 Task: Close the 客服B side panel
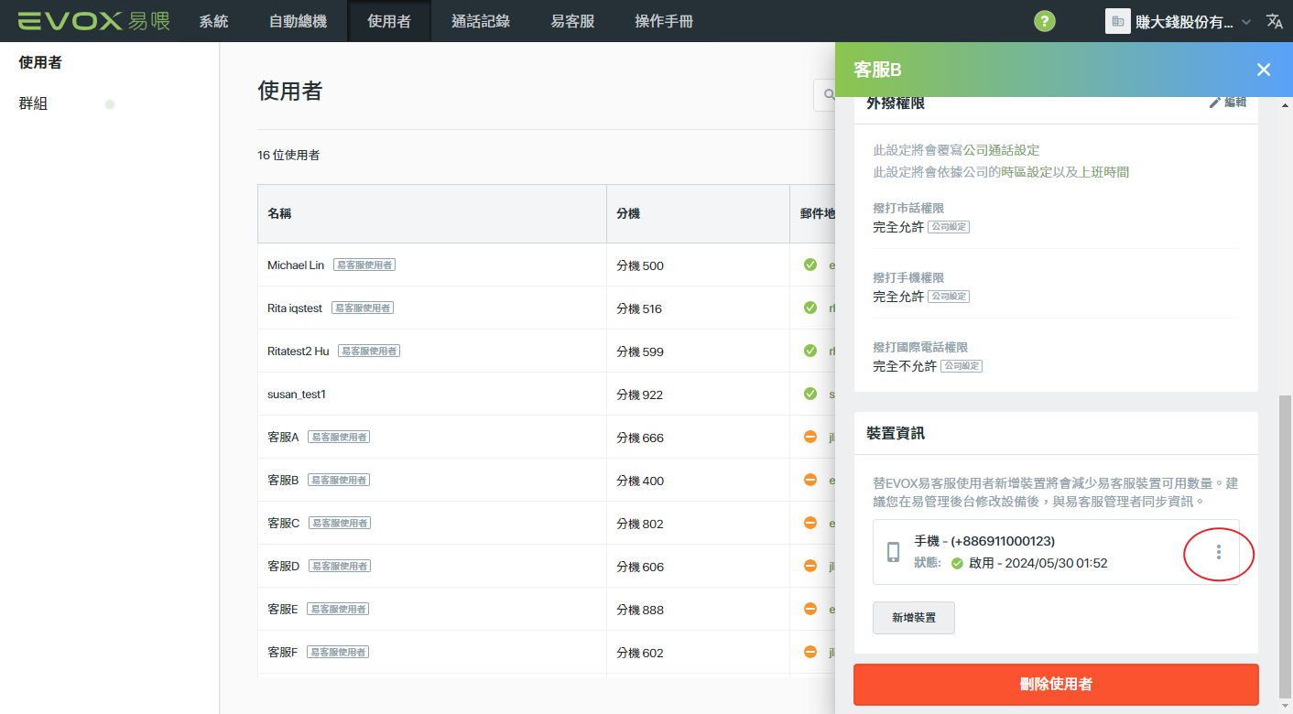(x=1264, y=70)
